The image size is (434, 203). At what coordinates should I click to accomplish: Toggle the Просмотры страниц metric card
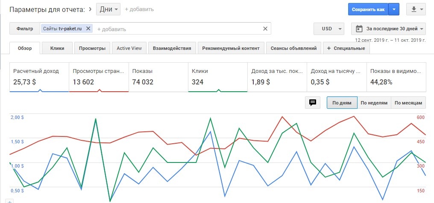99,77
